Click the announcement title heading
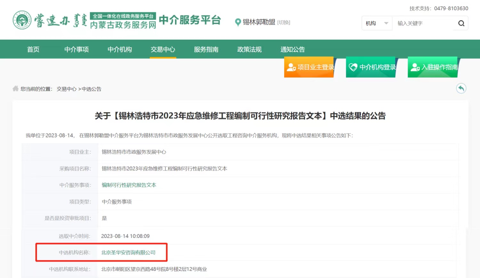 coord(240,116)
